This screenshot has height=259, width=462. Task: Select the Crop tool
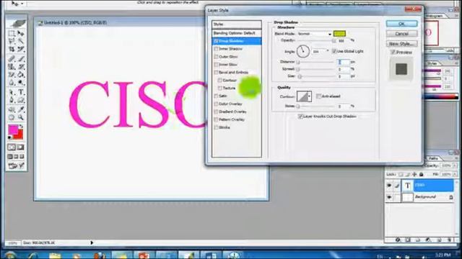click(x=12, y=49)
